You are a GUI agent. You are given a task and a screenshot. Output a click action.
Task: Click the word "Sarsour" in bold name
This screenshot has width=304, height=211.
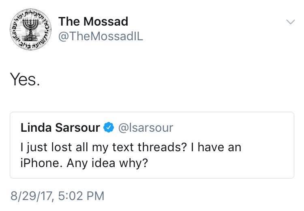click(x=78, y=128)
